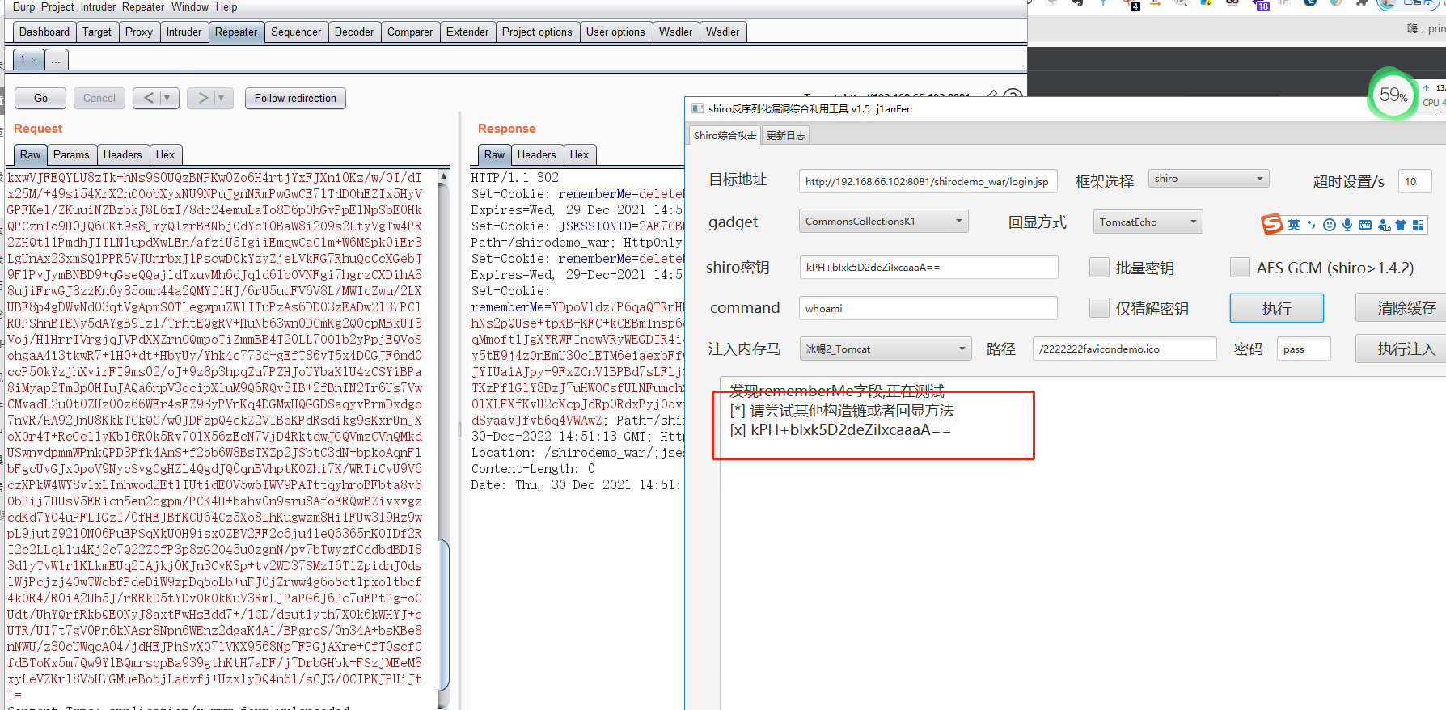Screen dimensions: 1446x710
Task: Add new Repeater tab with '...'
Action: tap(56, 60)
